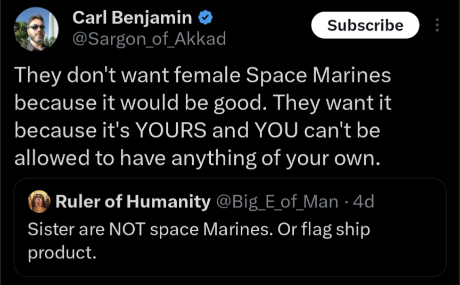Open the three-dot more options menu

pyautogui.click(x=437, y=25)
